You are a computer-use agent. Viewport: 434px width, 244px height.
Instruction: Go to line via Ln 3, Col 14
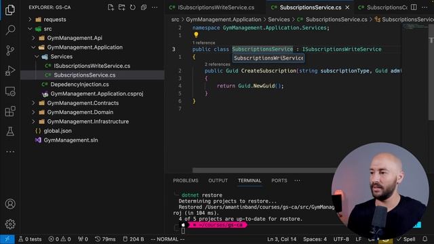(281, 239)
